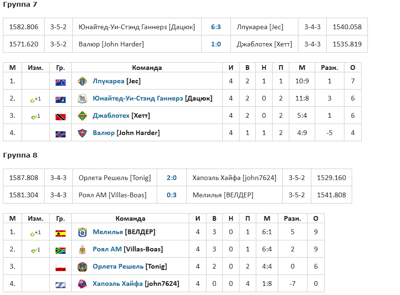This screenshot has width=400, height=295.
Task: Open the Валюр team link
Action: click(103, 133)
